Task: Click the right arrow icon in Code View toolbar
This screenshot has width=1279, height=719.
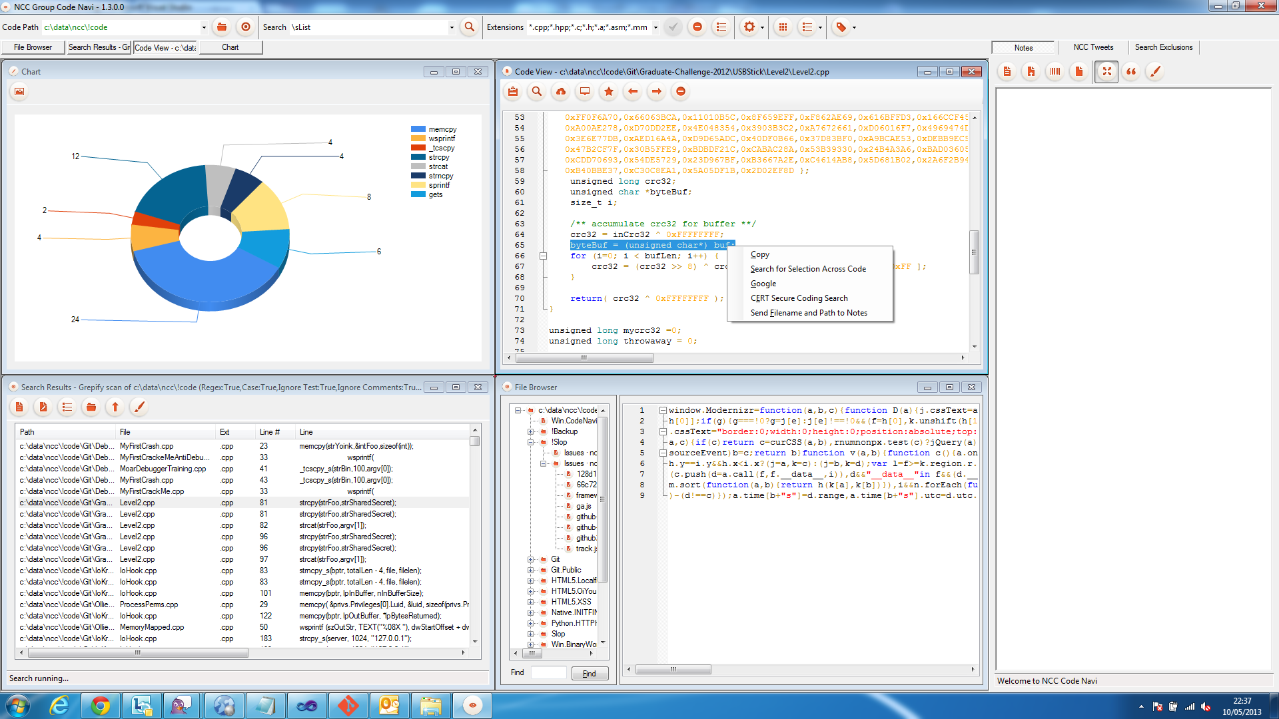Action: 656,92
